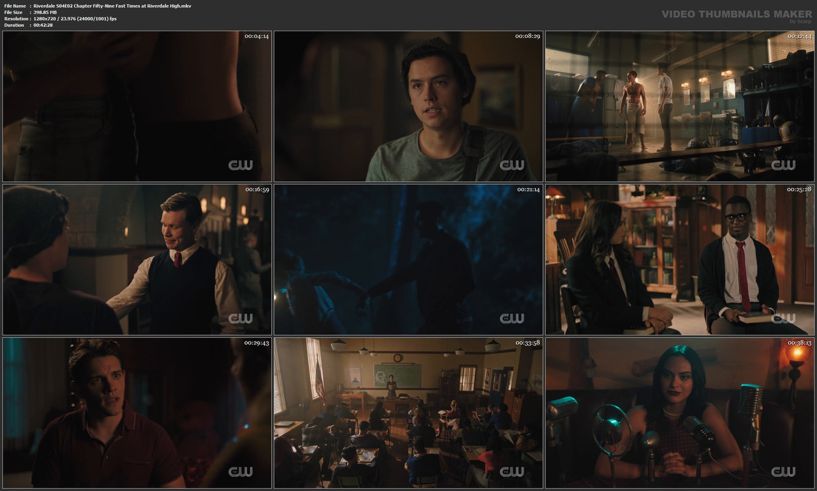
Task: Select the locker room thumbnail at 00:12:44
Action: pyautogui.click(x=680, y=106)
